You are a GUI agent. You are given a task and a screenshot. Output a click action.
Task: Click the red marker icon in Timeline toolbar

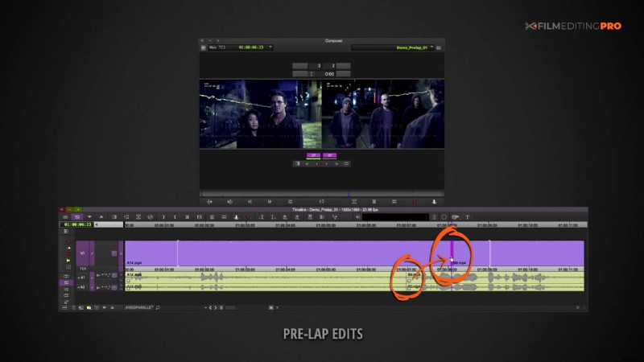249,217
